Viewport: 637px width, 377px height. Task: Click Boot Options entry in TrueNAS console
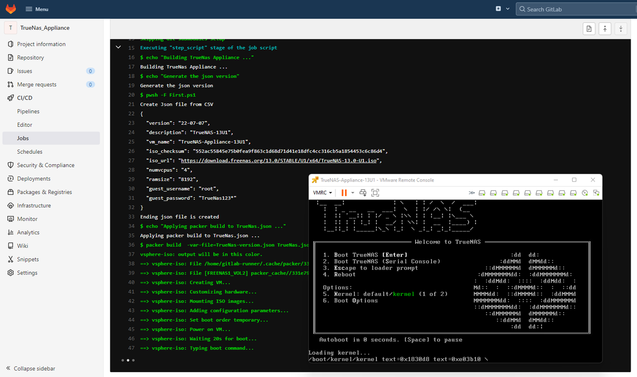click(350, 301)
